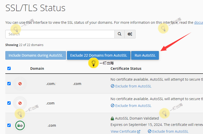Open the documentation link

(x=199, y=23)
